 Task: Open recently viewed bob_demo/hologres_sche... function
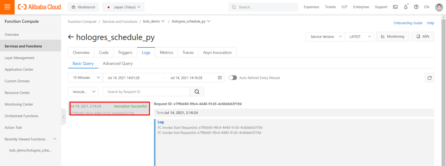pyautogui.click(x=30, y=150)
